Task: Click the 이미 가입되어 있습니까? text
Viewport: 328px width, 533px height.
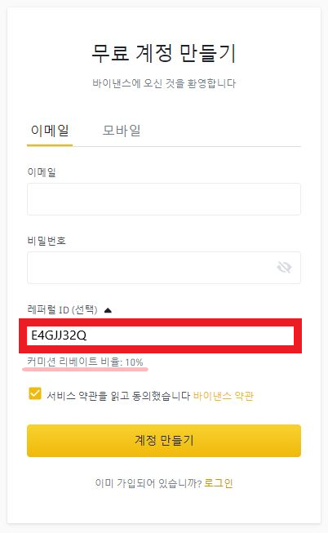Action: [x=148, y=483]
